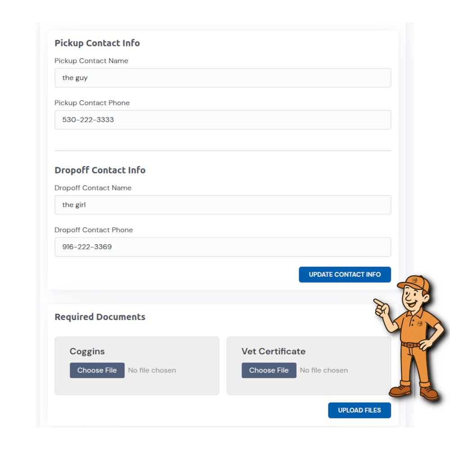Click into the Dropoff Contact Phone field
Screen dimensions: 450x450
(x=223, y=247)
